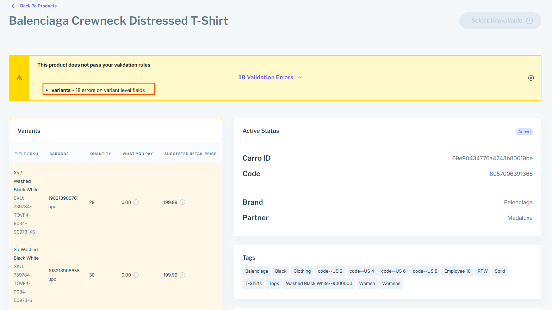The height and width of the screenshot is (310, 552).
Task: Click the yellow warning triangle icon
Action: coord(19,78)
